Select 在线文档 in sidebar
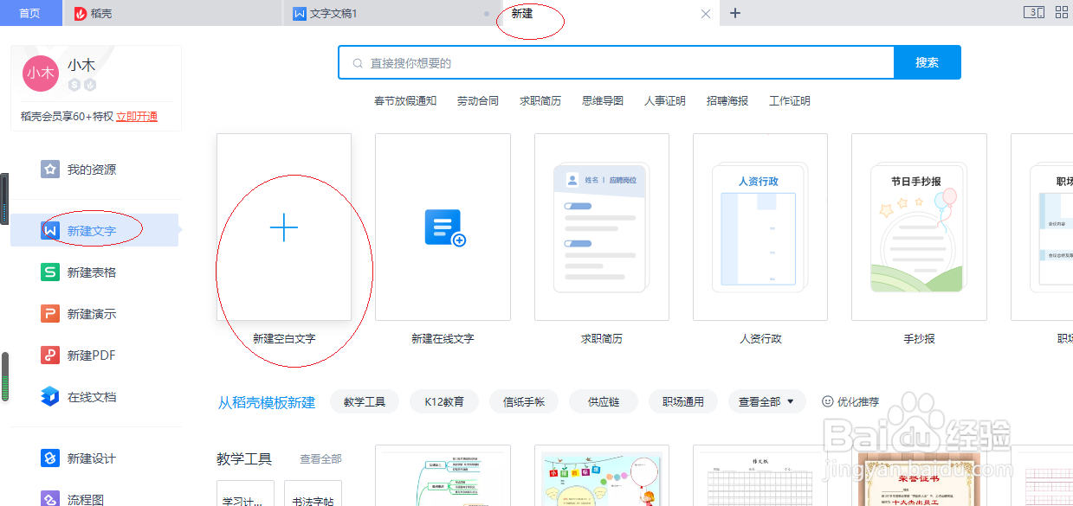Screen dimensions: 1073x506 94,397
